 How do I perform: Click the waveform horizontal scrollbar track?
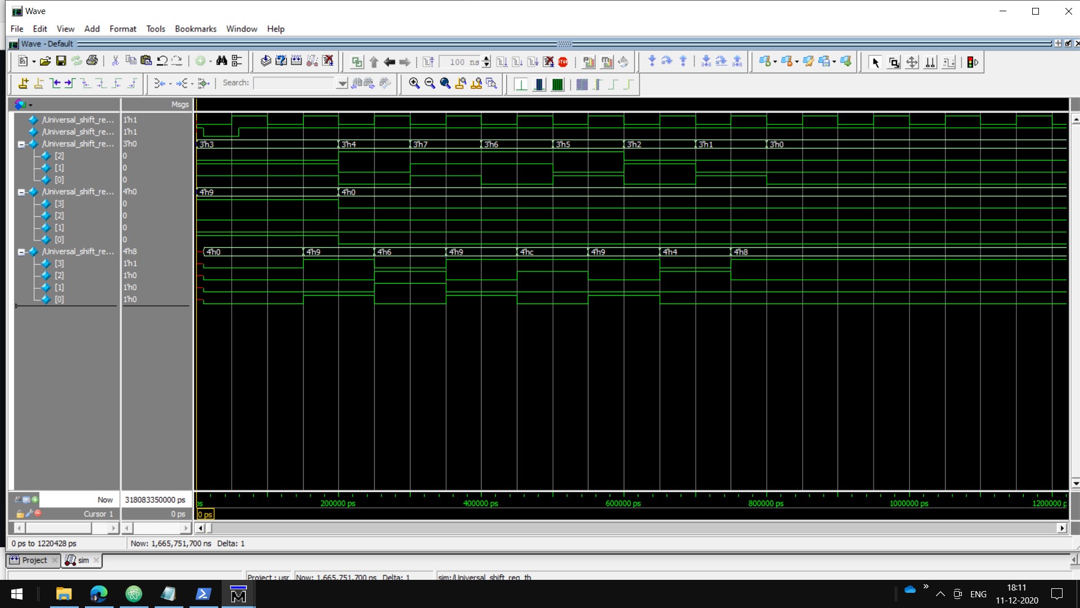619,528
